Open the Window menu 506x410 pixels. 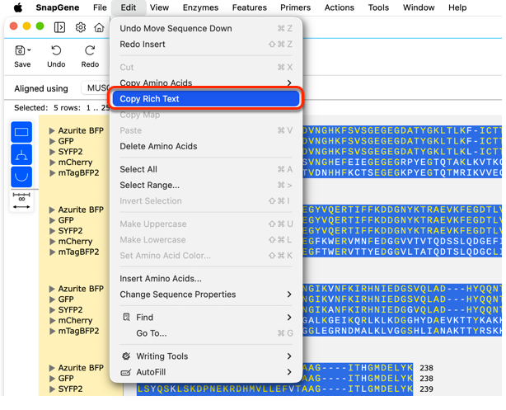click(x=419, y=7)
